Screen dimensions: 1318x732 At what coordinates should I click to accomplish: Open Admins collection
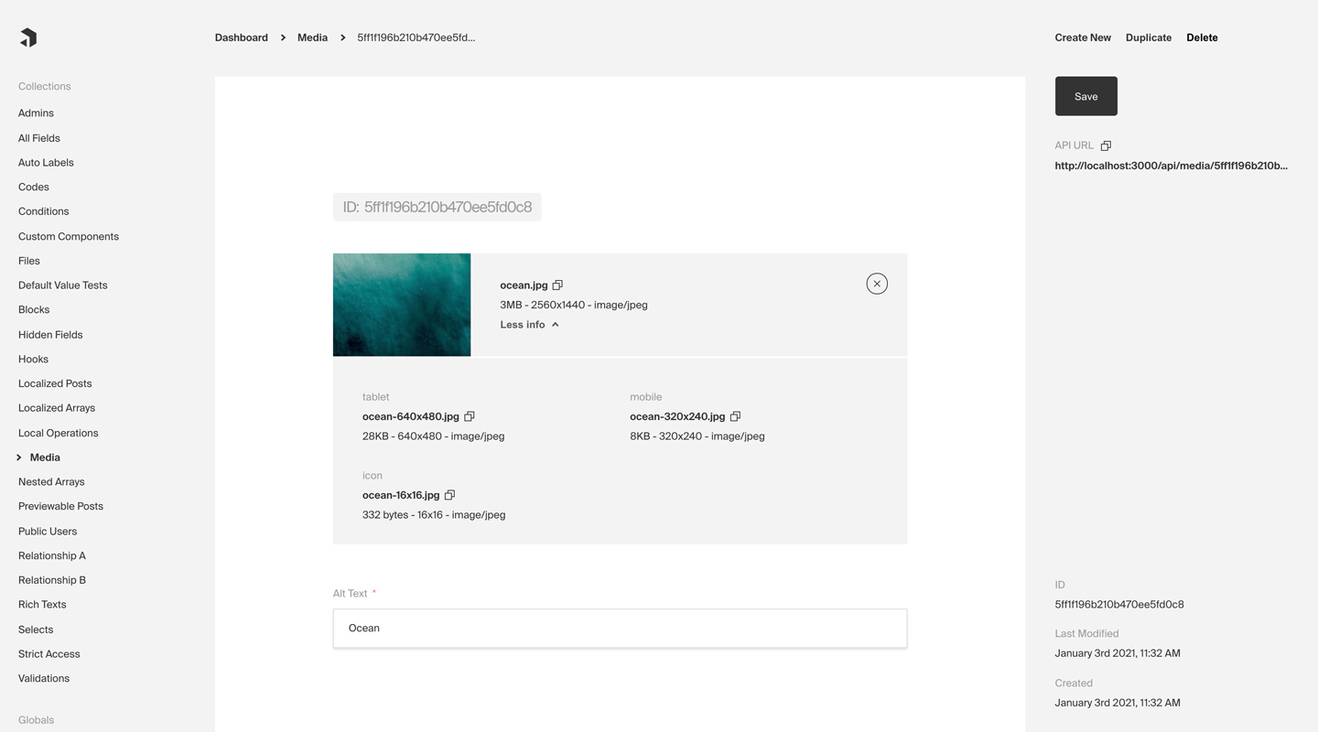tap(36, 113)
